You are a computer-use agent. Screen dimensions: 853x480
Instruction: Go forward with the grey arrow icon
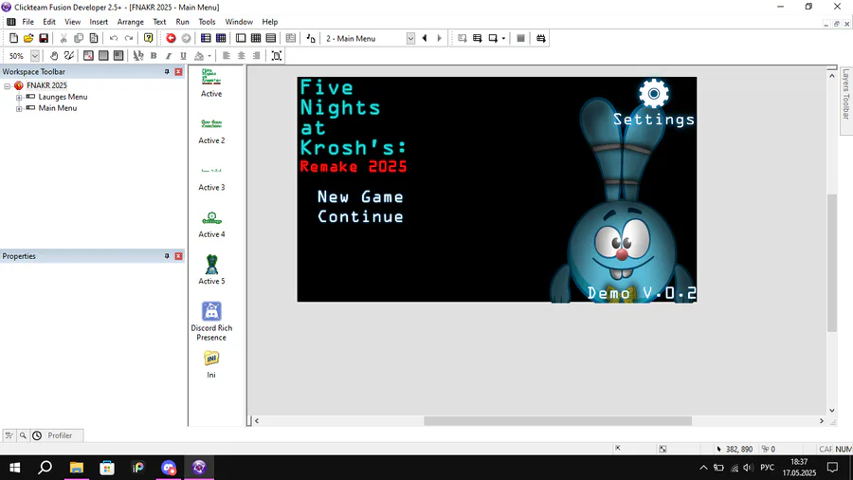(186, 38)
